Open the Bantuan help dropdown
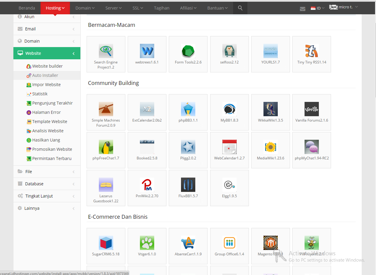This screenshot has width=376, height=275. [x=218, y=8]
